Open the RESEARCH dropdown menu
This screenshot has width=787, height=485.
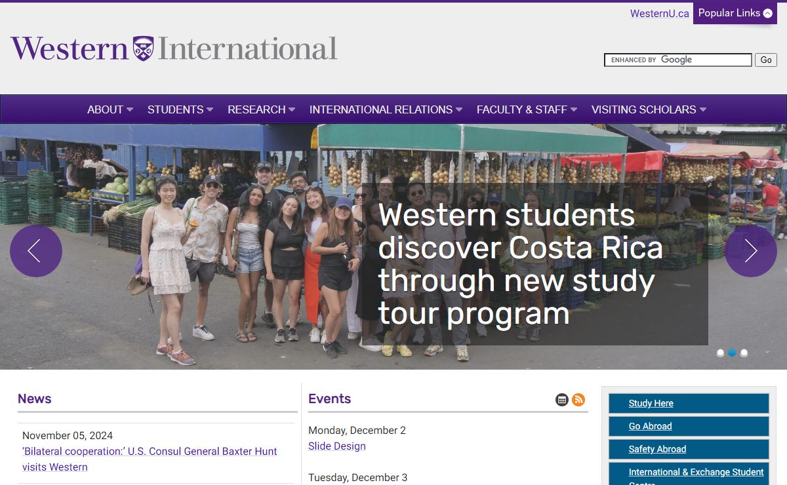[x=262, y=109]
